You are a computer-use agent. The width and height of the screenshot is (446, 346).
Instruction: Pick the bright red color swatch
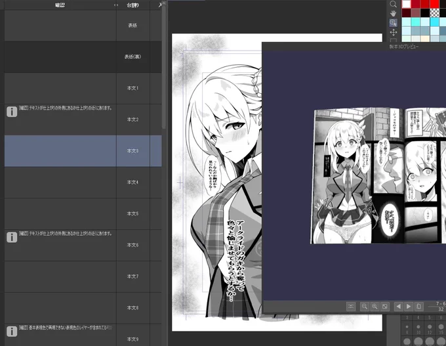tap(434, 4)
